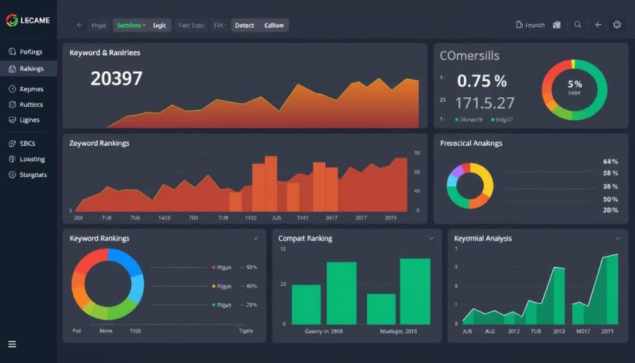This screenshot has height=363, width=635.
Task: Click the green legend dot in Keyword Rankings
Action: pyautogui.click(x=213, y=305)
